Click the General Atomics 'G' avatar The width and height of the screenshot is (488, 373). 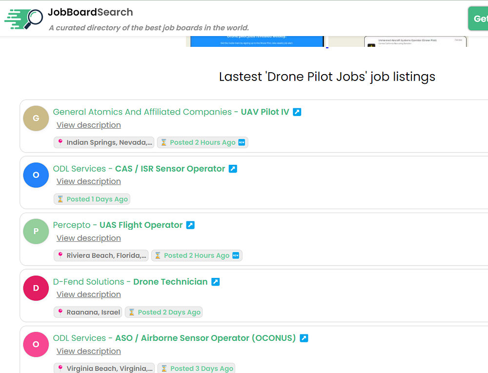[36, 118]
